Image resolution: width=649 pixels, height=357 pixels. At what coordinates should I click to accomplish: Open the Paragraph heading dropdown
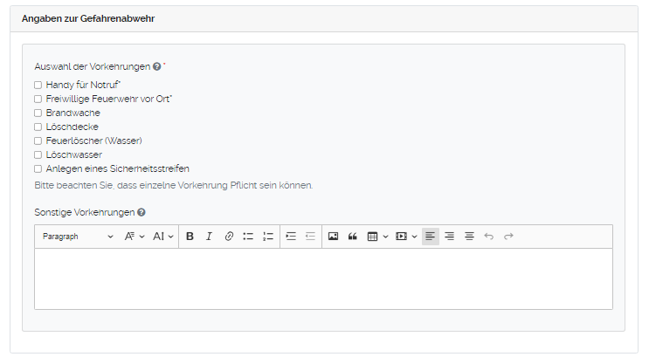click(x=78, y=237)
